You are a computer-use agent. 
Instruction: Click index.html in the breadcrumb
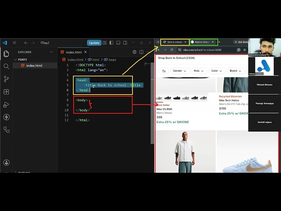pyautogui.click(x=75, y=60)
